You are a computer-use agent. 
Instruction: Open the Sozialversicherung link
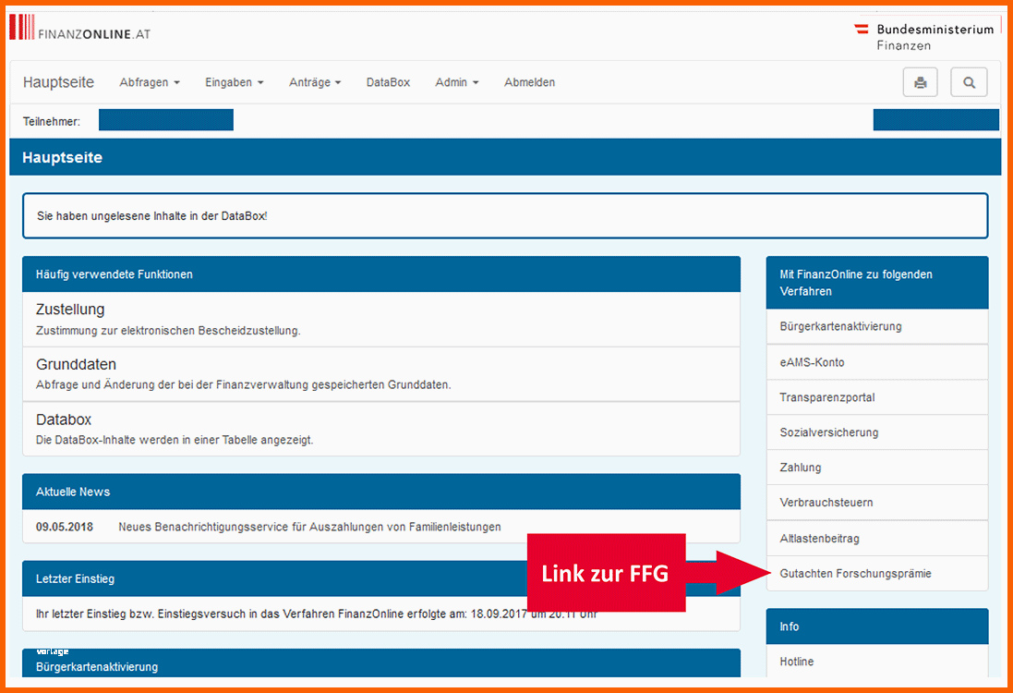click(876, 432)
